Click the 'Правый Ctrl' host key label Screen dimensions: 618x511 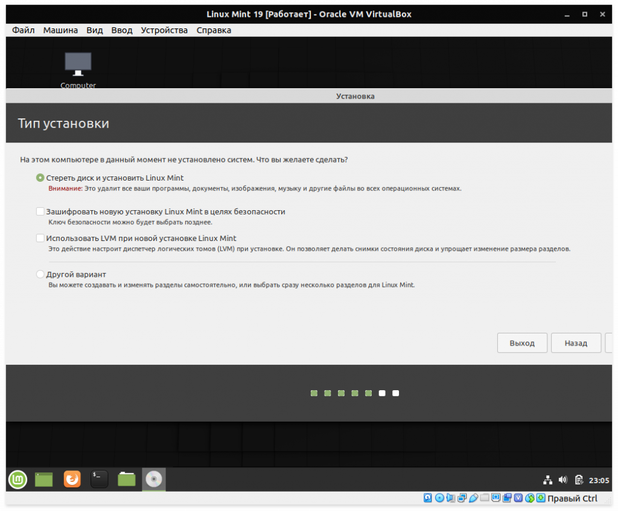(572, 498)
